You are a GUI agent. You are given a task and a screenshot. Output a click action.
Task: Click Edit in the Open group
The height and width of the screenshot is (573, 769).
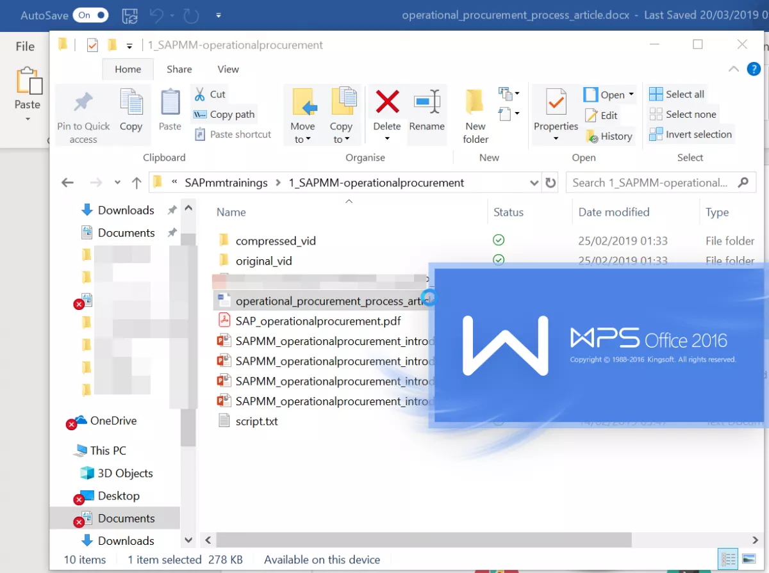pyautogui.click(x=601, y=115)
